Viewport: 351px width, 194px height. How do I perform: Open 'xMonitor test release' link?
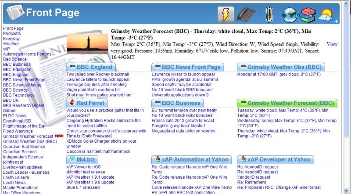point(86,172)
